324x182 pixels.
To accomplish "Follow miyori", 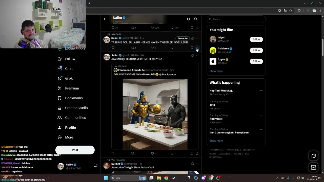I will pyautogui.click(x=256, y=39).
